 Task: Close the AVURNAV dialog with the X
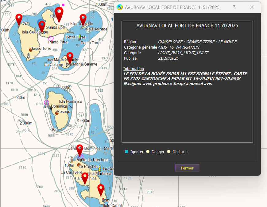point(252,7)
